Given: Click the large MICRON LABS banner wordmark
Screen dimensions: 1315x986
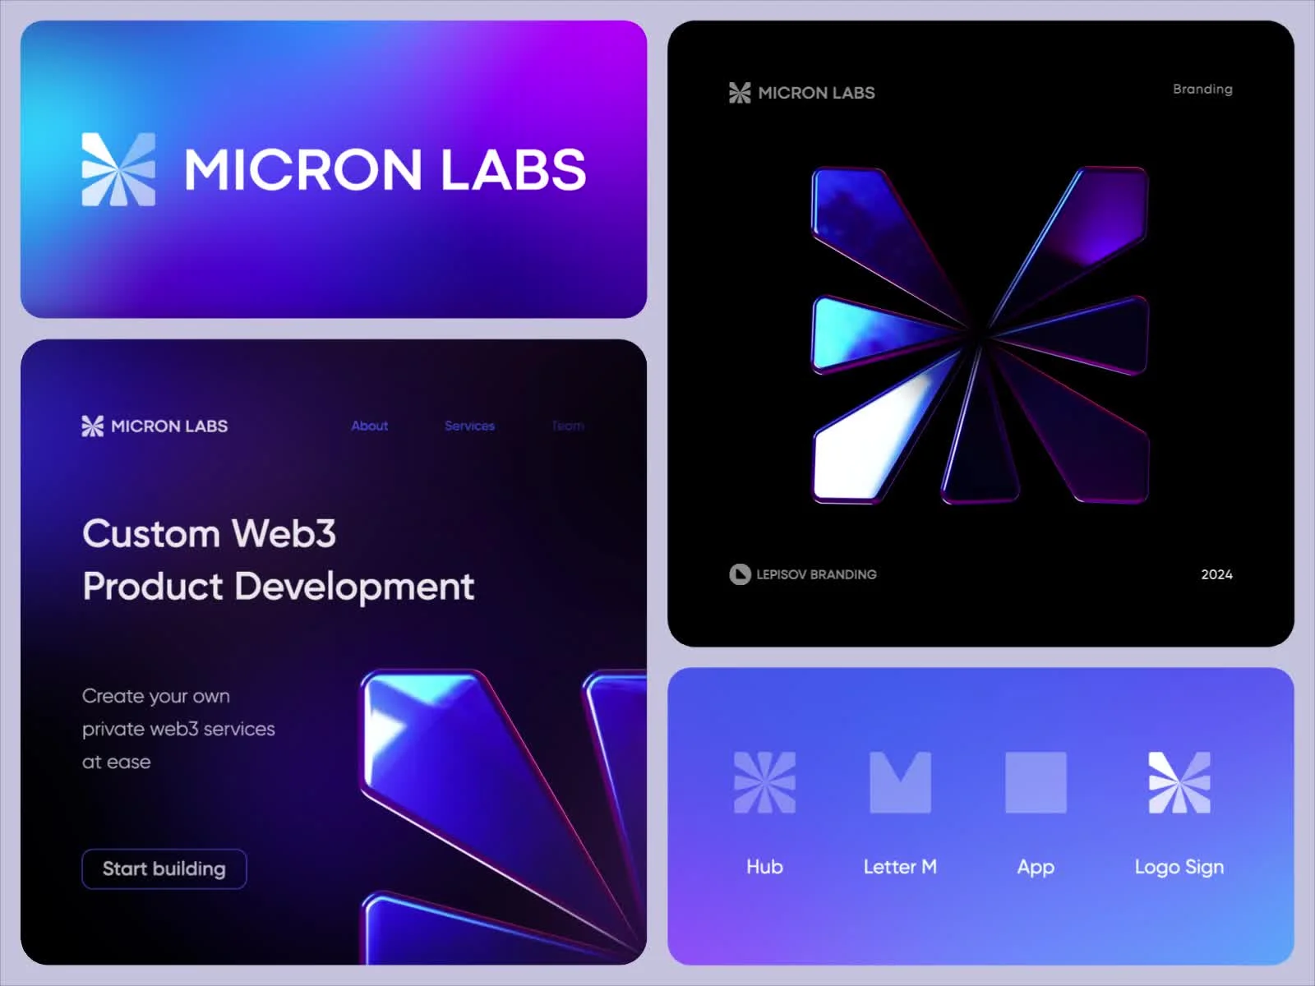Looking at the screenshot, I should coord(385,169).
